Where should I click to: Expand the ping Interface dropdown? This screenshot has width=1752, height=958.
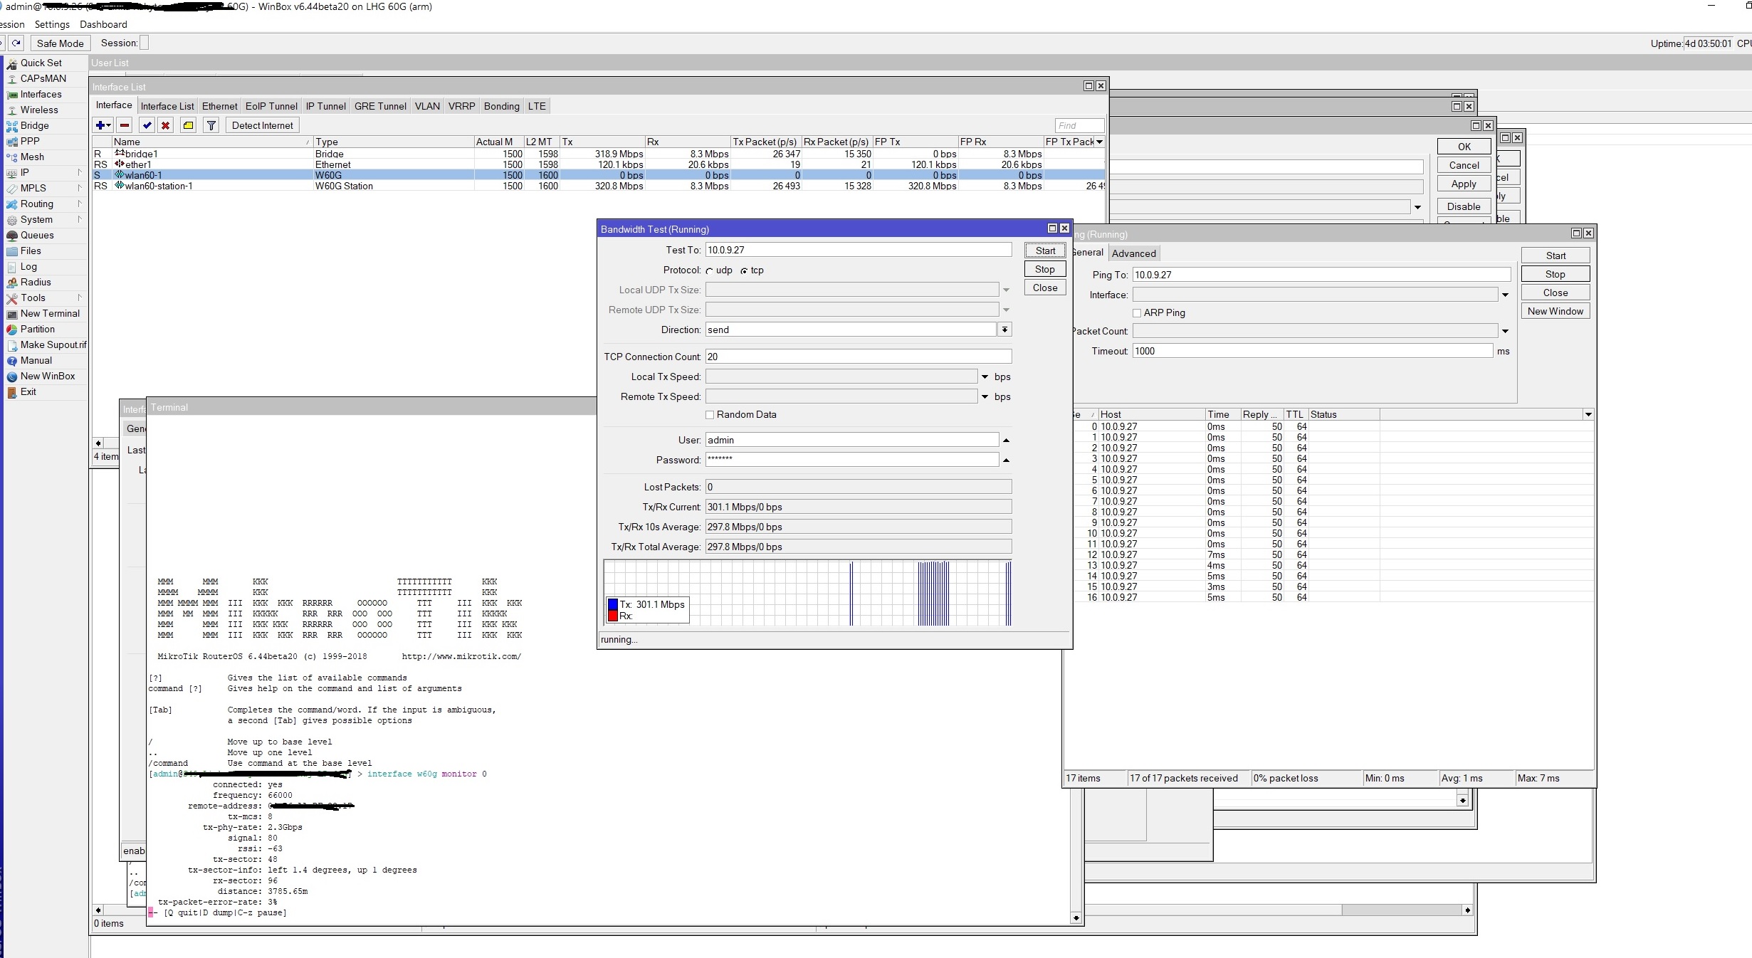[x=1505, y=295]
